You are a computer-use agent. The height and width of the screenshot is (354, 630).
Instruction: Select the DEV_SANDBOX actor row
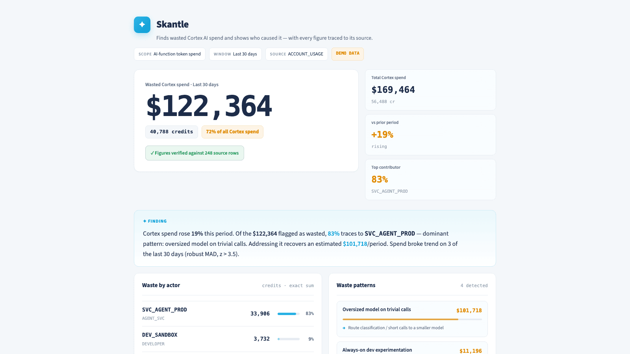(228, 339)
